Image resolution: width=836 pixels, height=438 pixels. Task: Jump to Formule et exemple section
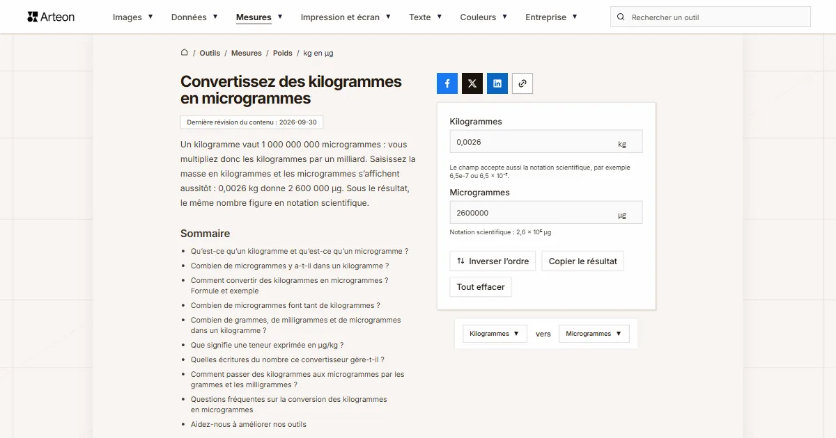point(289,286)
